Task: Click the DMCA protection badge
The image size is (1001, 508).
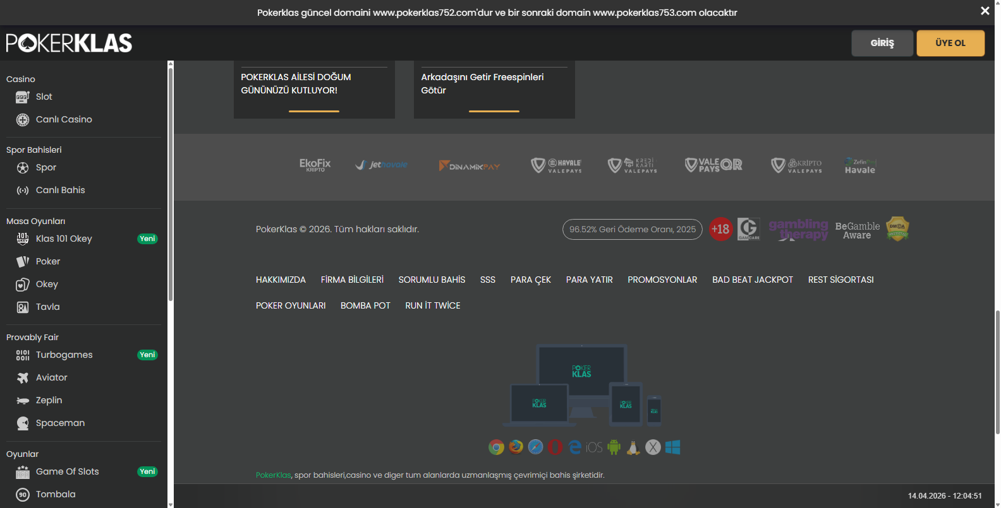Action: [897, 228]
